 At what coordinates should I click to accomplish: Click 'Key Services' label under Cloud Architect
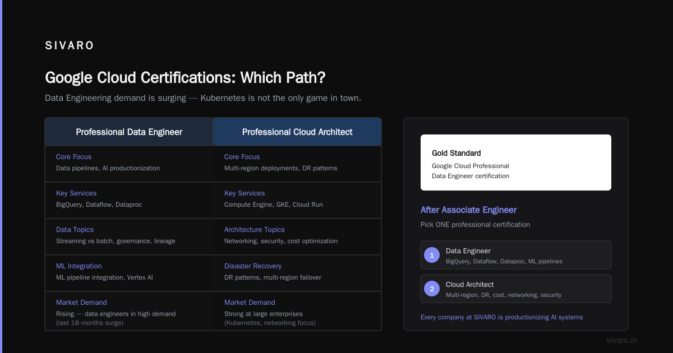(245, 193)
